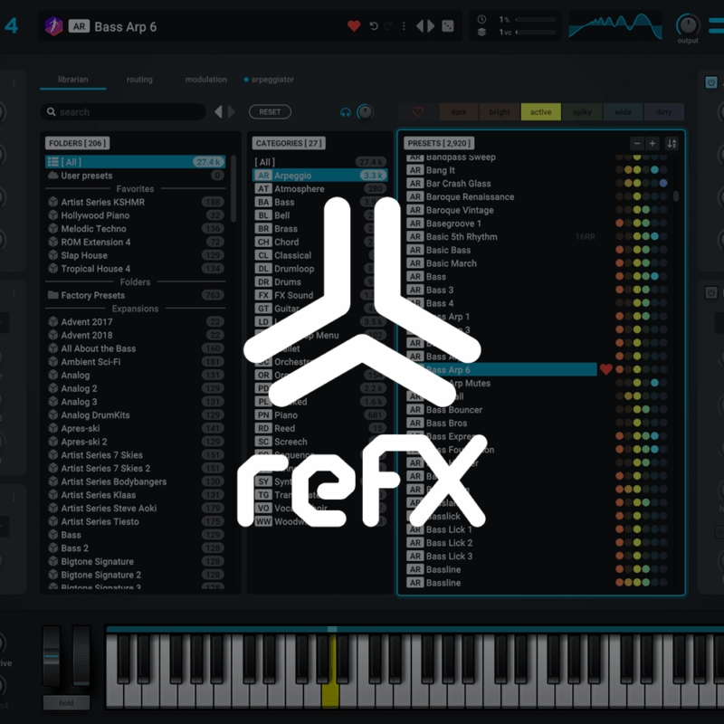This screenshot has width=724, height=724.
Task: Go to next preset with right arrow in top bar
Action: (431, 26)
